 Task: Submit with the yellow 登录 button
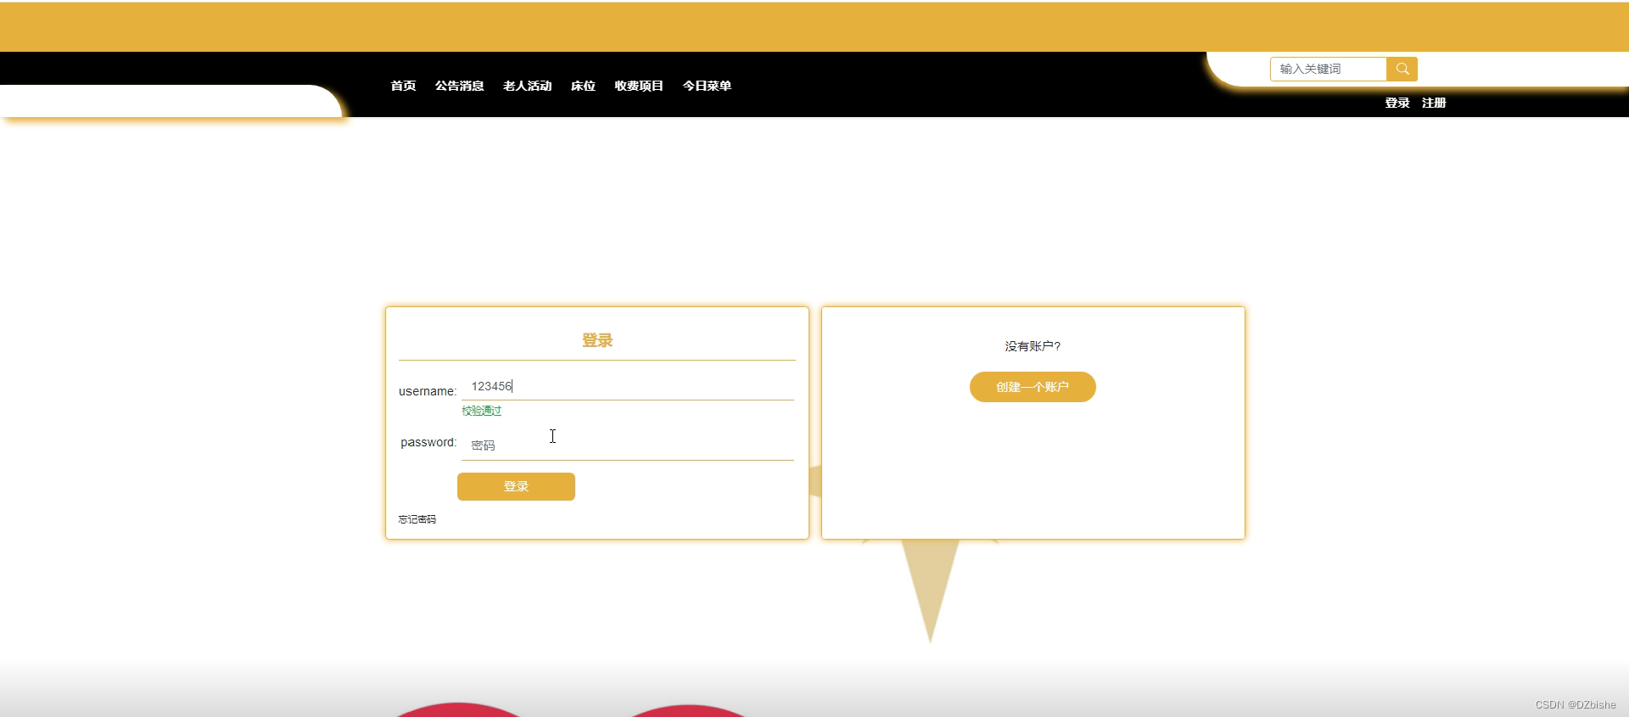tap(516, 486)
